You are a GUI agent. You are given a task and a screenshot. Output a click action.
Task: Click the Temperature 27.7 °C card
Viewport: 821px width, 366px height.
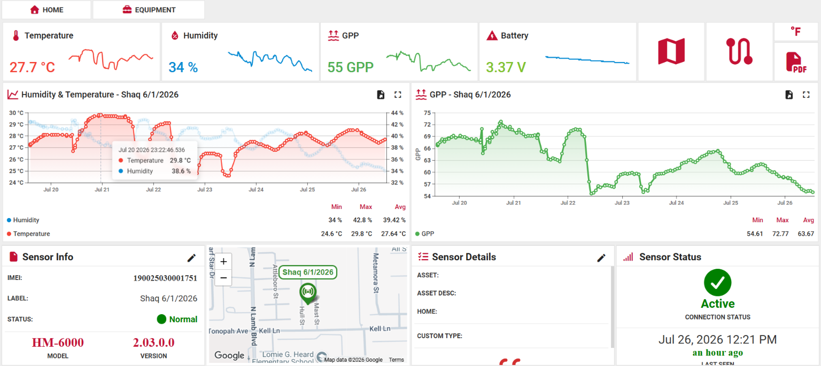(x=81, y=52)
